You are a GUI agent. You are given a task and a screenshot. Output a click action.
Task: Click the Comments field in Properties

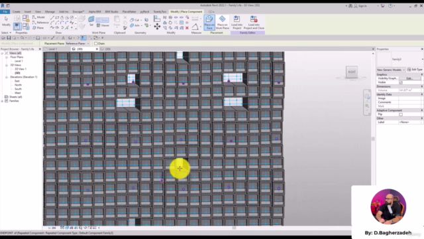point(409,102)
